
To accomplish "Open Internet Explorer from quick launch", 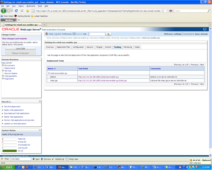I will (x=19, y=167).
